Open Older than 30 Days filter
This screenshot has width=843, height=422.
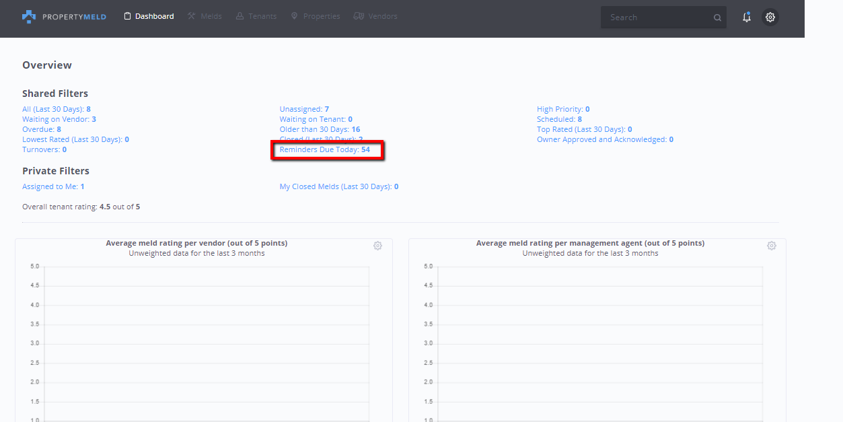click(x=320, y=129)
